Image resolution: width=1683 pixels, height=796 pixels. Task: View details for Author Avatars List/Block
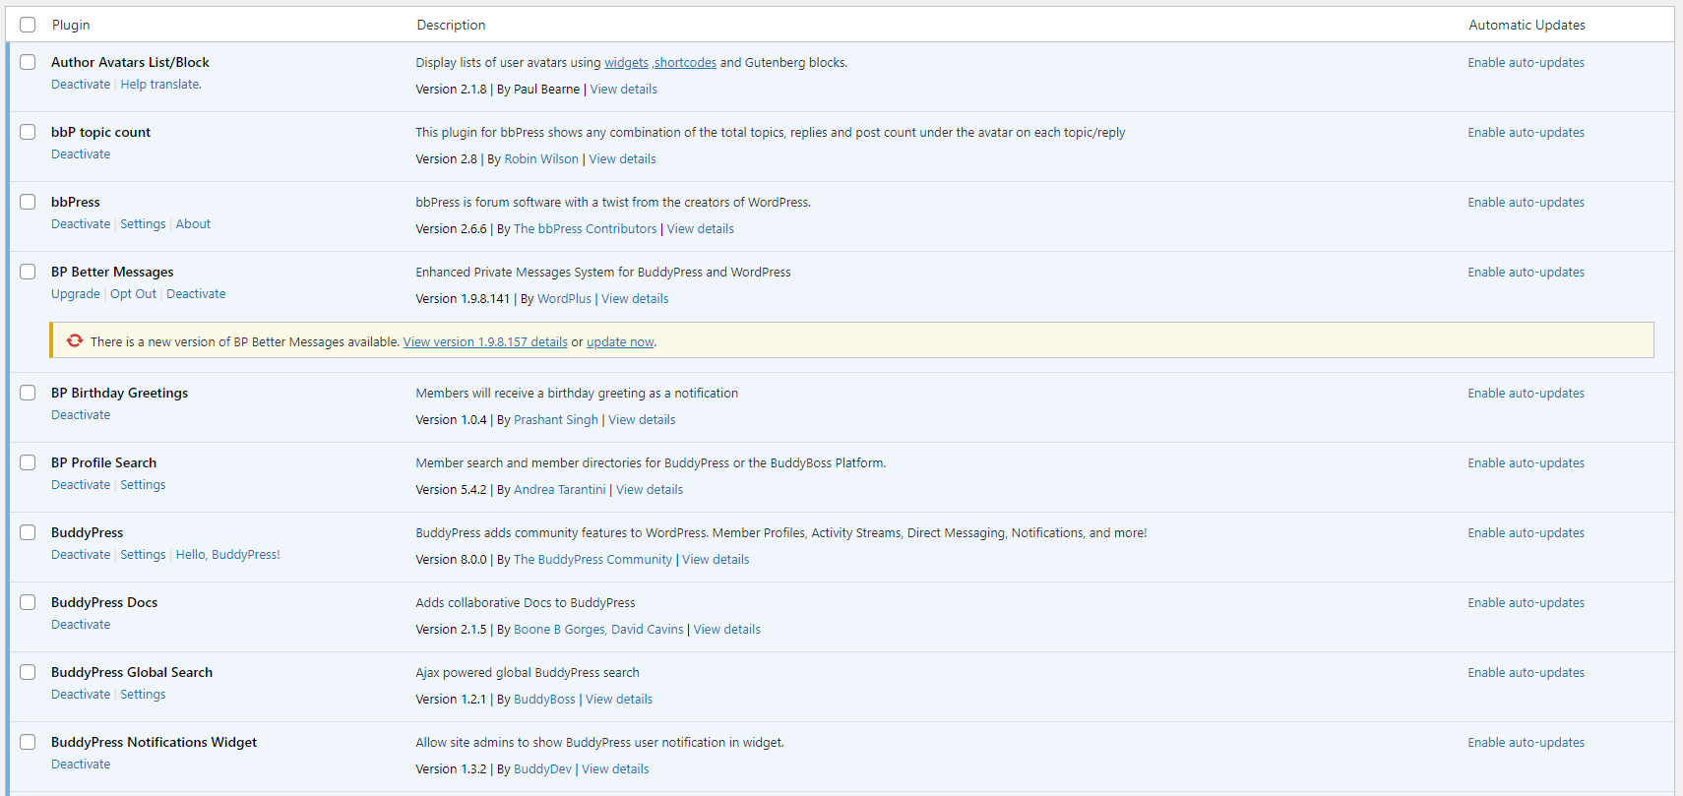(623, 90)
